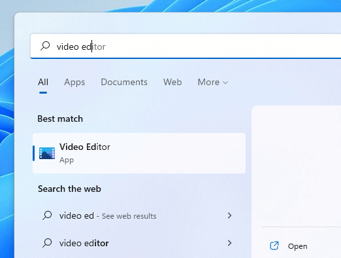Click the 'Best match' heading
This screenshot has width=341, height=258.
(60, 119)
